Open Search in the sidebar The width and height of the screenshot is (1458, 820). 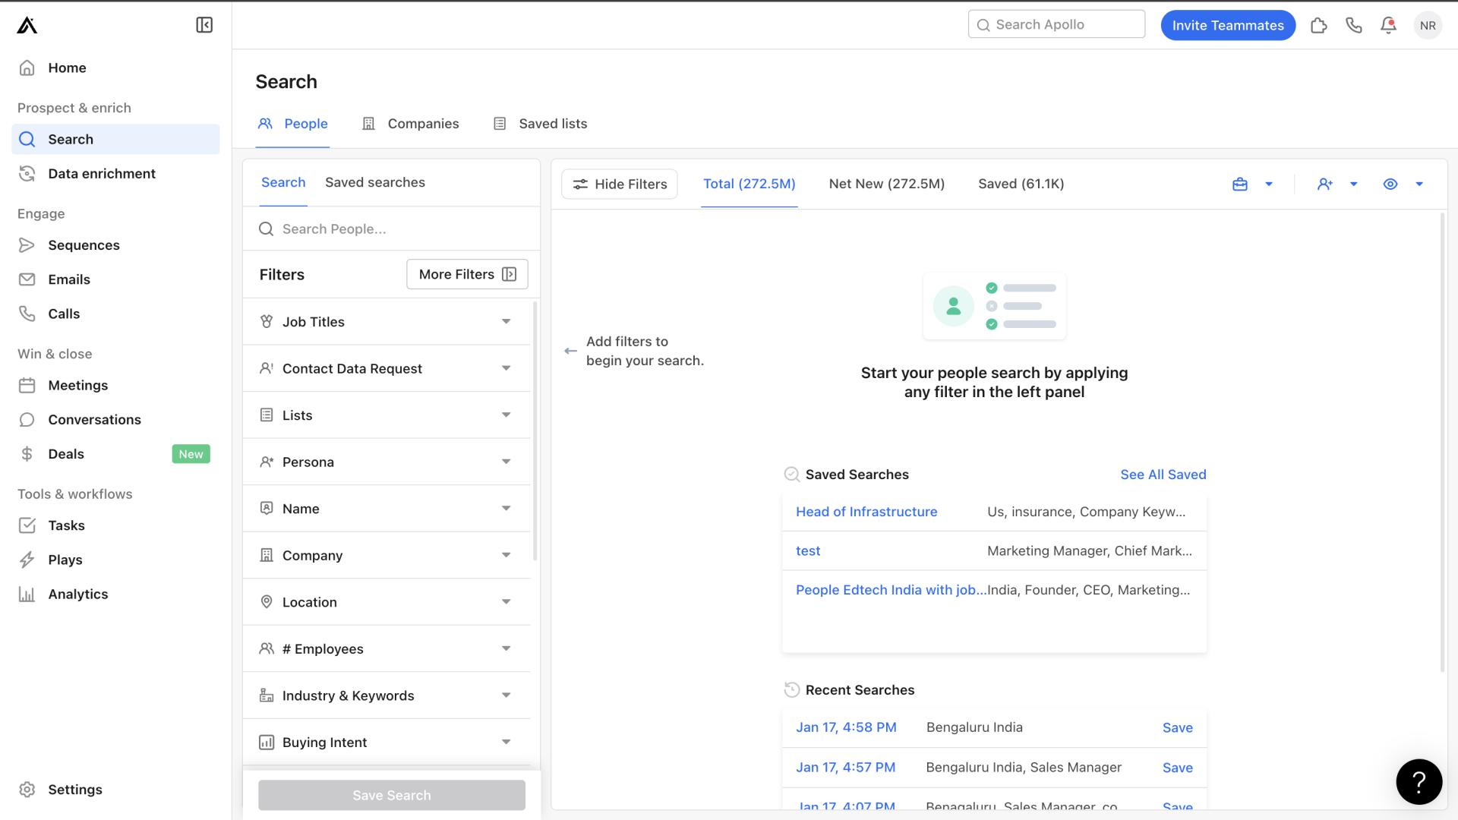[115, 139]
